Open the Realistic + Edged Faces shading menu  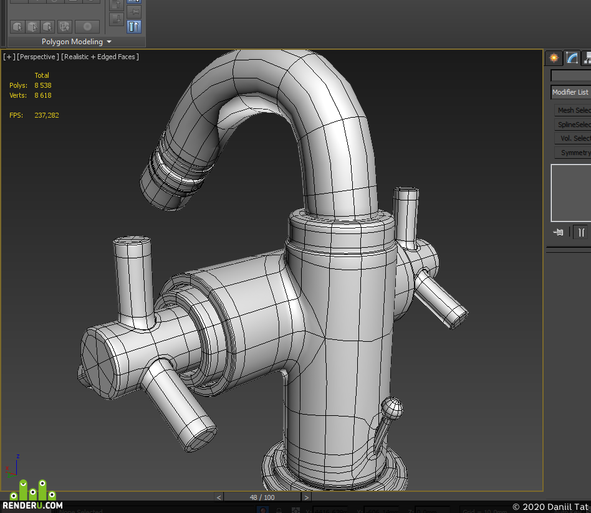tap(100, 57)
